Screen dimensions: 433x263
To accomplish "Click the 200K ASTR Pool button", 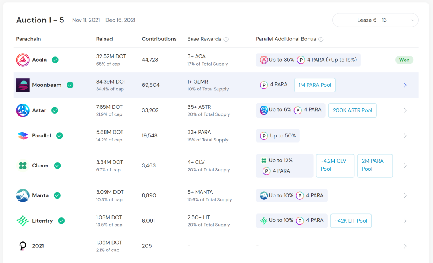I will pyautogui.click(x=352, y=110).
